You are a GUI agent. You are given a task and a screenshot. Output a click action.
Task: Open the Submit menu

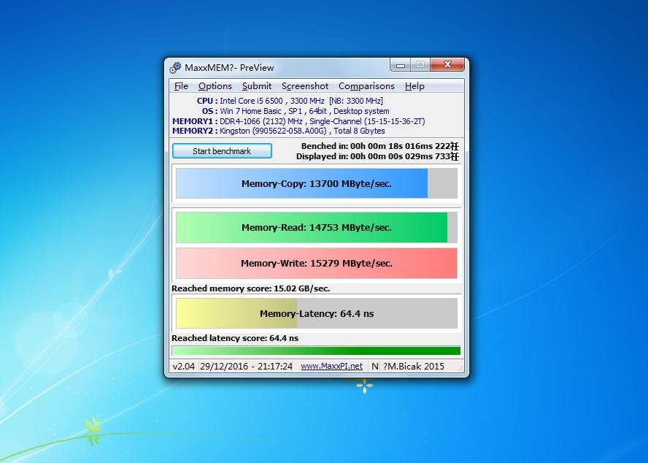click(256, 86)
